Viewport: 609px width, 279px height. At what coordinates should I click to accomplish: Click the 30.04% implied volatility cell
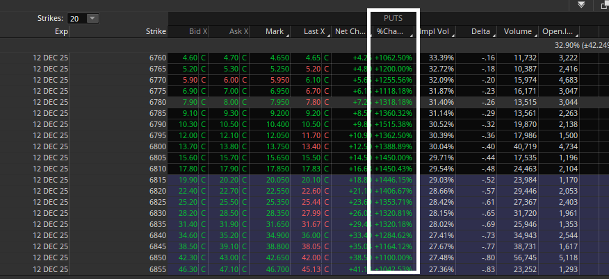pyautogui.click(x=441, y=147)
